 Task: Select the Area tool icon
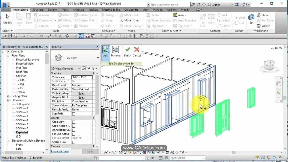pyautogui.click(x=175, y=15)
